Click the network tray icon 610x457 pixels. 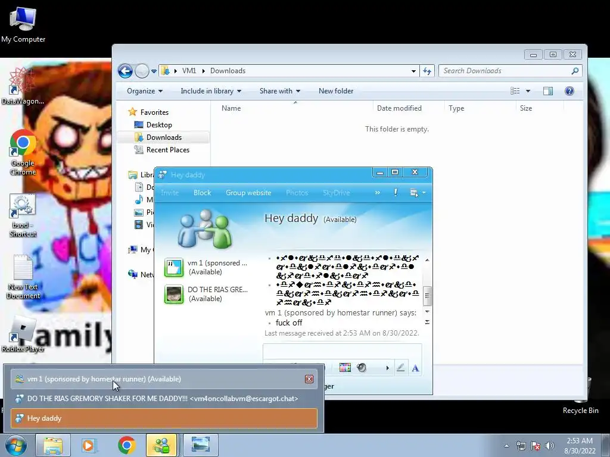521,446
